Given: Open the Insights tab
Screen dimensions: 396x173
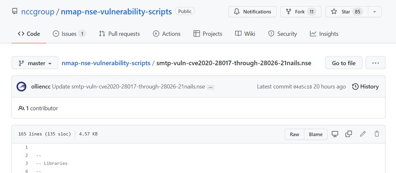Looking at the screenshot, I should [324, 34].
